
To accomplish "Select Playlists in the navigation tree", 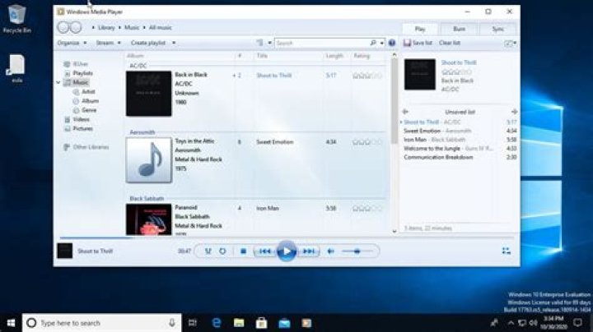I will 82,73.
